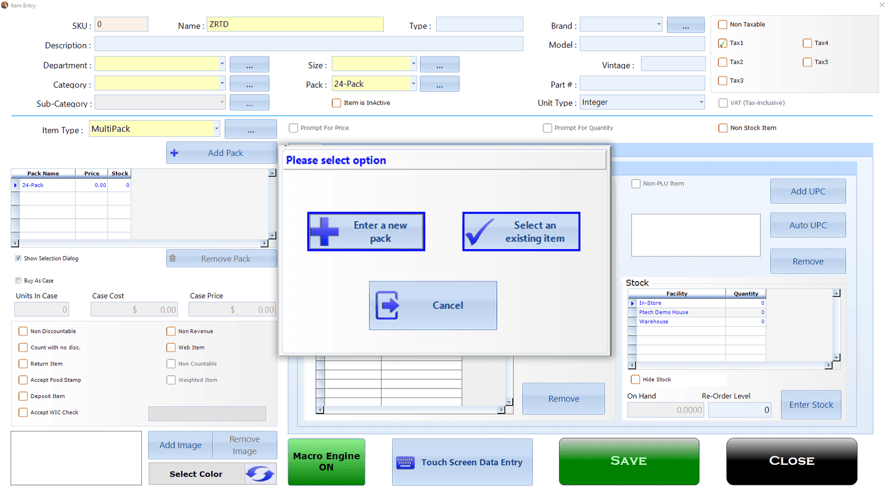Image resolution: width=890 pixels, height=501 pixels.
Task: Click the black CLOSE button
Action: click(x=792, y=461)
